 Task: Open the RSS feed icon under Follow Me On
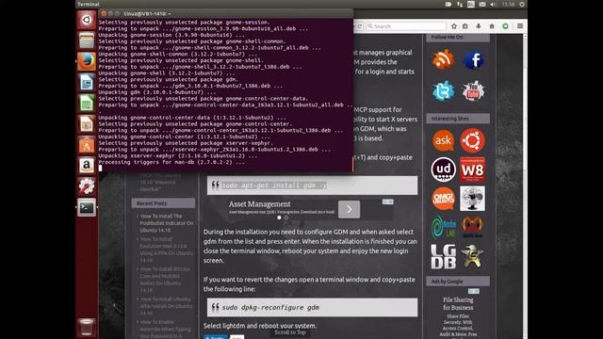[443, 59]
